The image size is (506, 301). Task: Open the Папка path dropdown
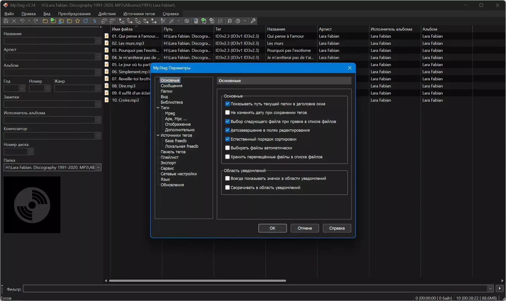point(98,167)
